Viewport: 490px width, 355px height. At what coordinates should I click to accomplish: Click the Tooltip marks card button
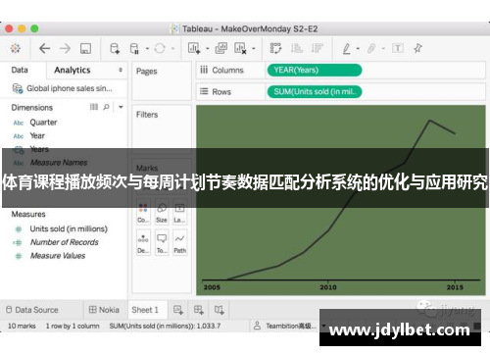(x=162, y=243)
